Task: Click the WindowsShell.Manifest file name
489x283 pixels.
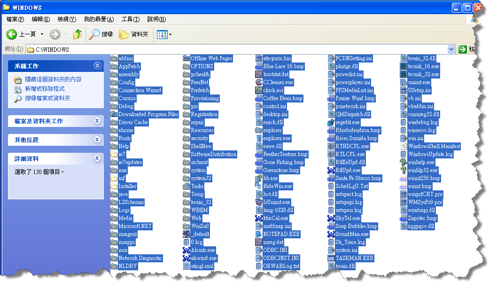Action: [x=435, y=146]
